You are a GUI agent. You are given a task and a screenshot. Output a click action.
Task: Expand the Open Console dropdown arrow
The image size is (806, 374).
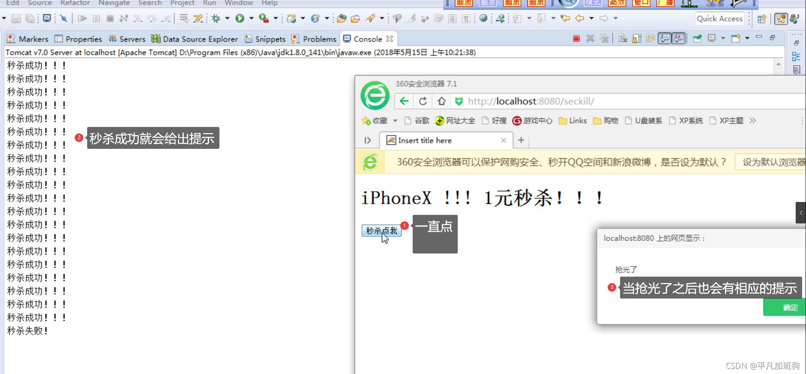(x=747, y=39)
